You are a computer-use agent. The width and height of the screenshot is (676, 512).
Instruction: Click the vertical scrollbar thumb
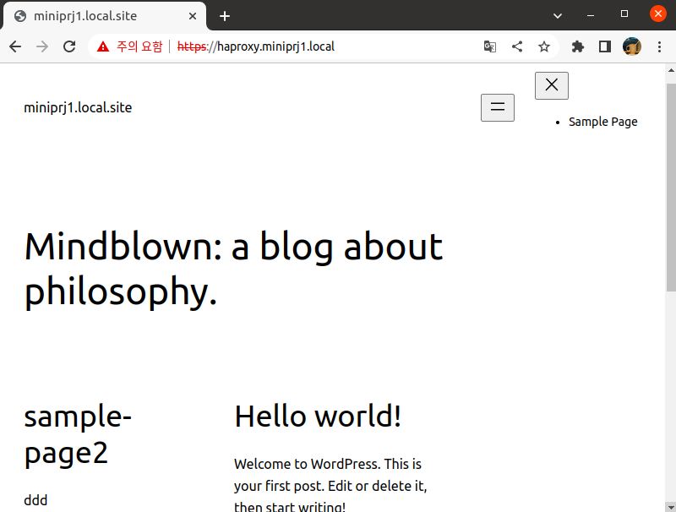(x=671, y=188)
